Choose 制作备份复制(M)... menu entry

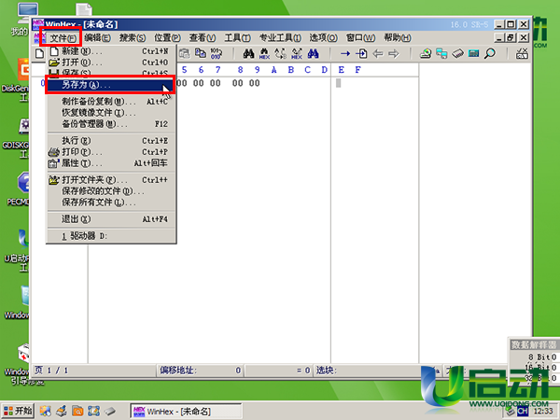[111, 102]
